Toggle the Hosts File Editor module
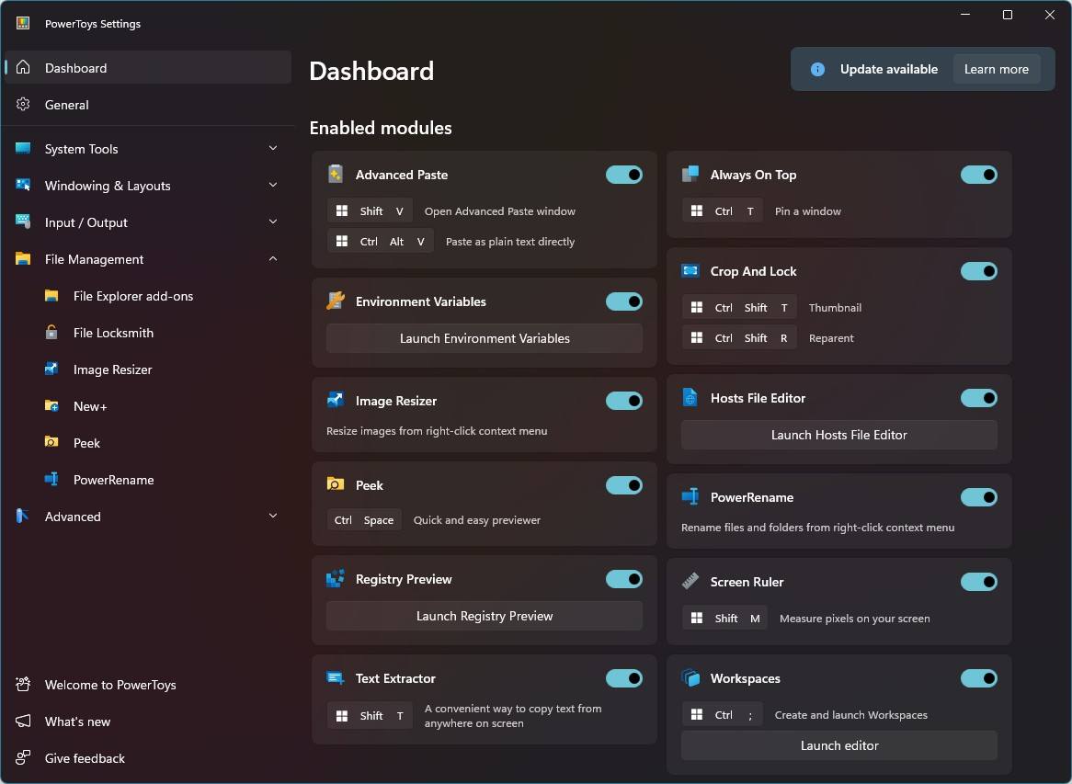Viewport: 1072px width, 784px height. (979, 398)
